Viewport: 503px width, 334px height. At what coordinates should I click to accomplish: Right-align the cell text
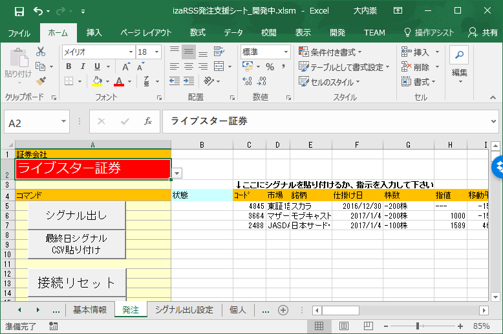[203, 66]
